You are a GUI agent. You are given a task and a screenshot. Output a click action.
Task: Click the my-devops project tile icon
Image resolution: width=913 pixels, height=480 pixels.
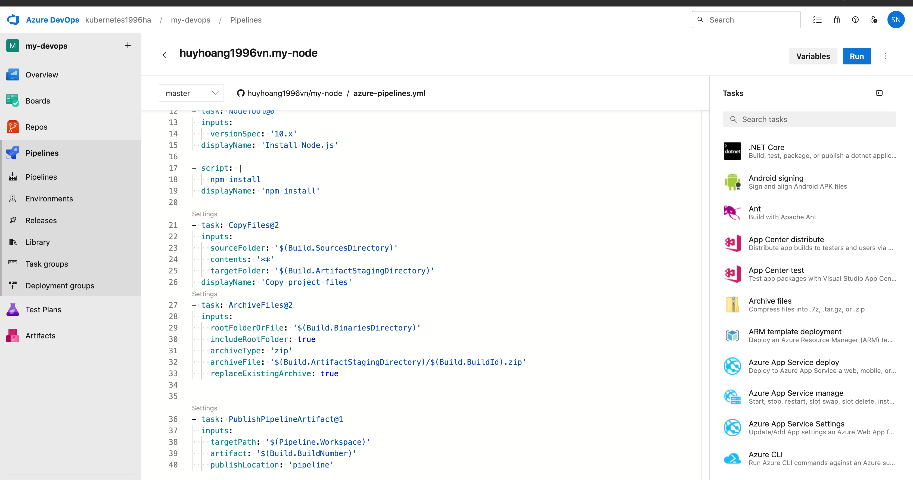pos(13,46)
